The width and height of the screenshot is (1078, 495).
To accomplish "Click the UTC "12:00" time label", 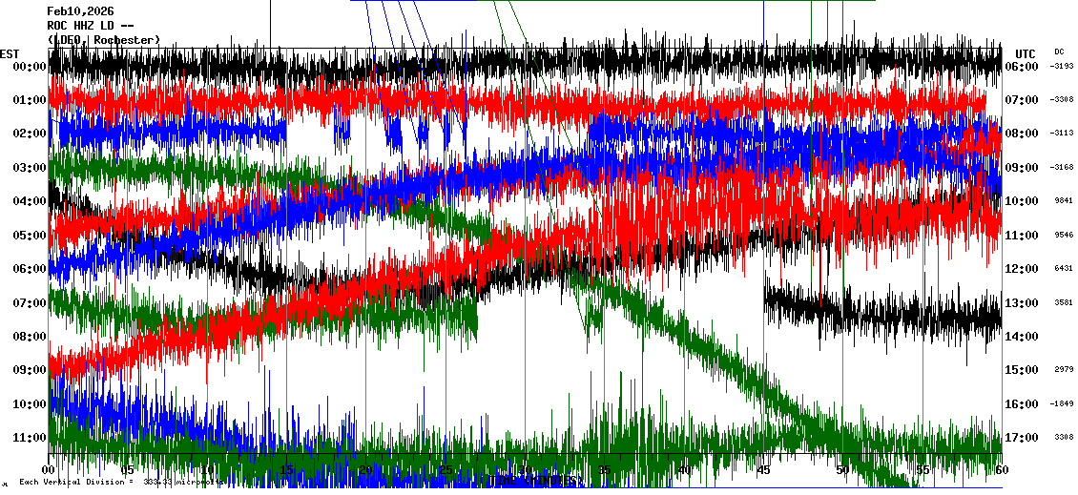I will point(1022,269).
